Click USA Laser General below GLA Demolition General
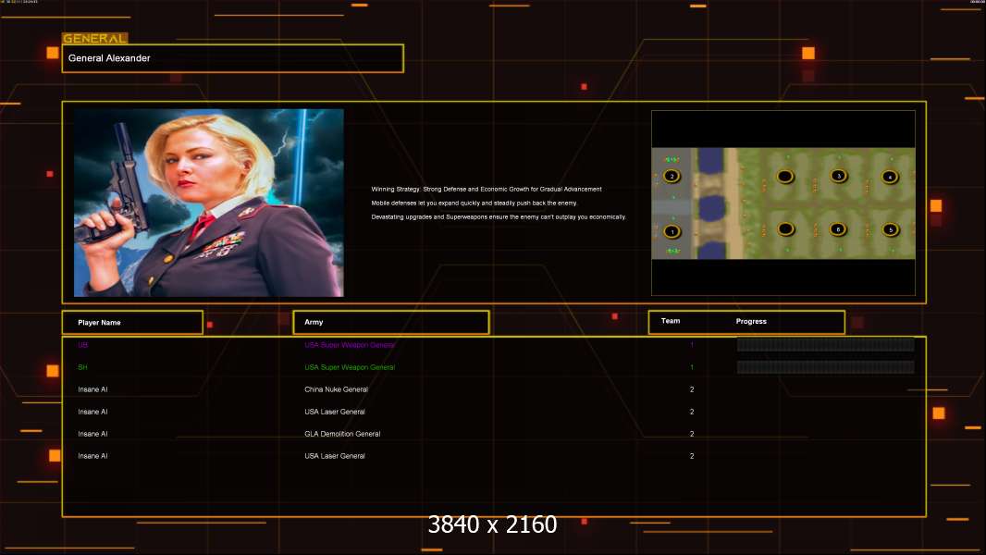This screenshot has width=986, height=555. tap(335, 456)
